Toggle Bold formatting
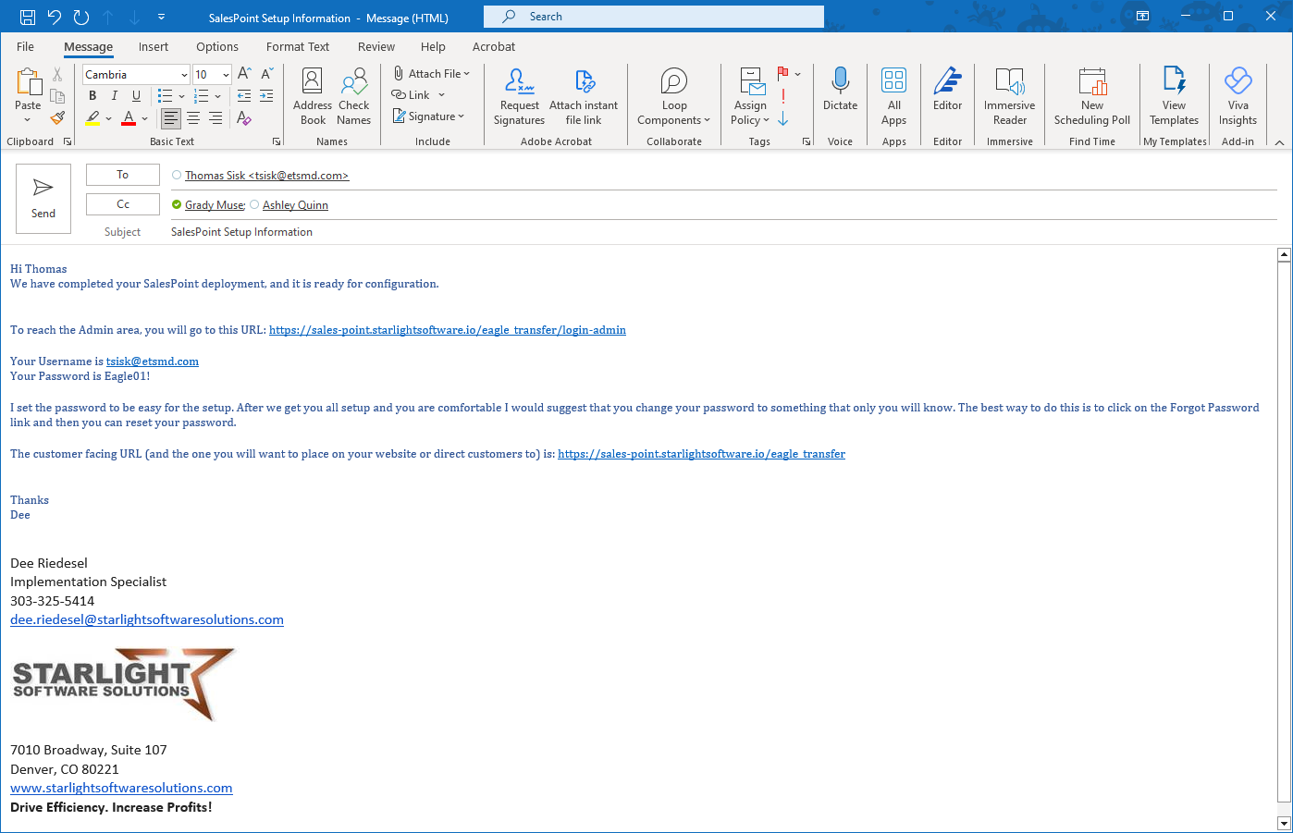 92,96
